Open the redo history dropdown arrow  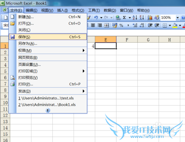click(111, 18)
